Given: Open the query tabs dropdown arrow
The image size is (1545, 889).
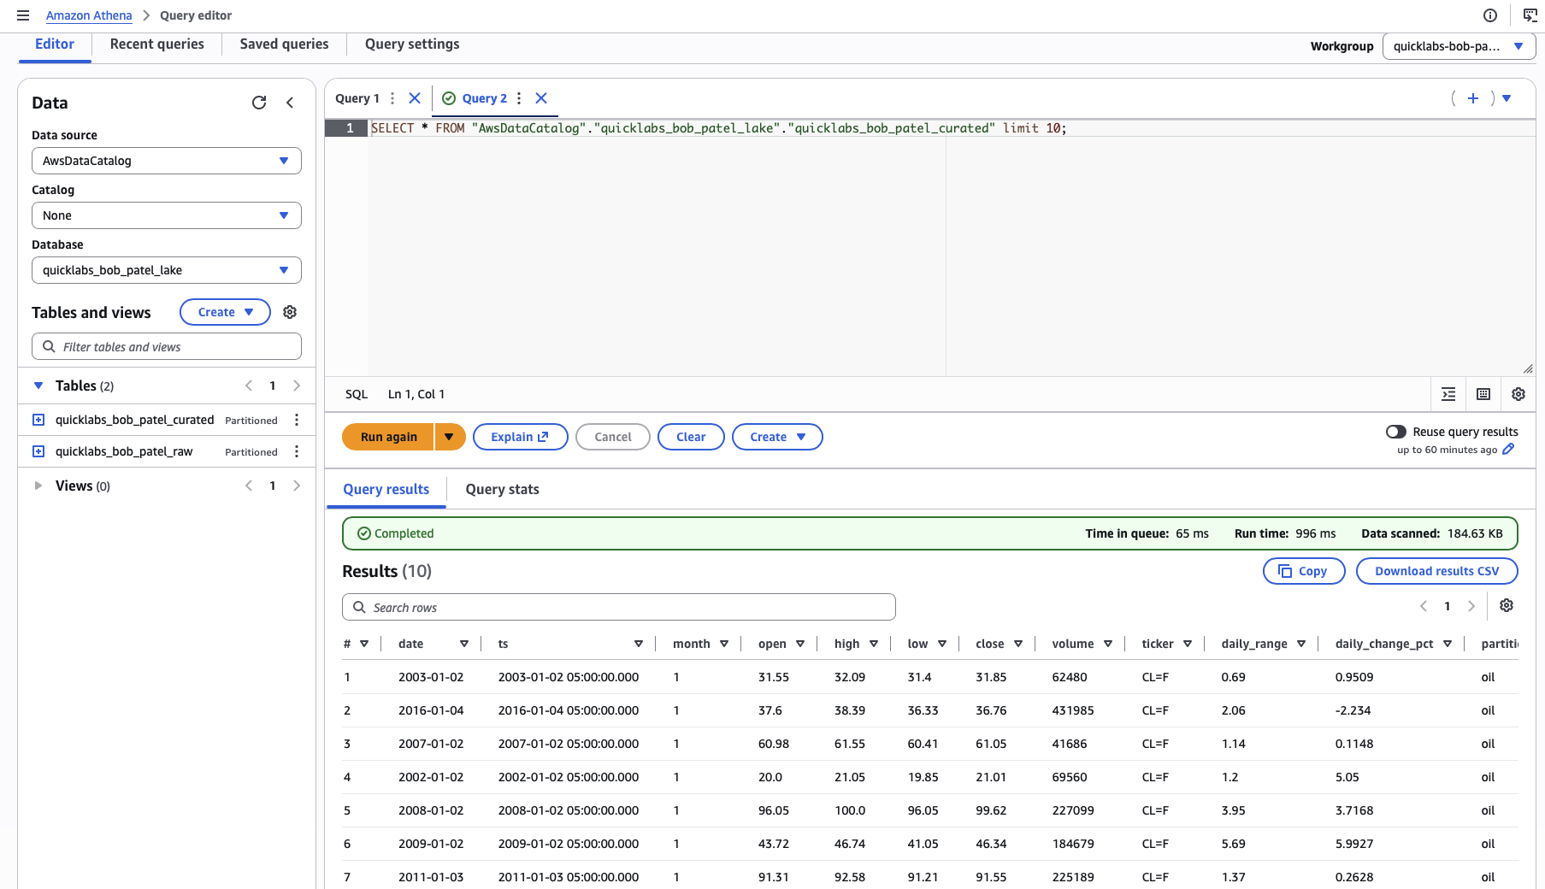Looking at the screenshot, I should pos(1507,98).
